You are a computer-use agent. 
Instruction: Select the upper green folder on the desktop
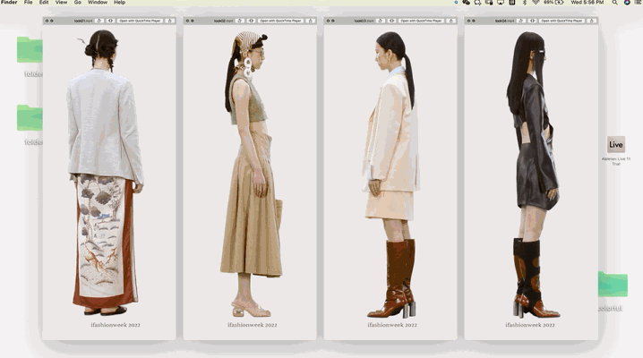(x=30, y=50)
